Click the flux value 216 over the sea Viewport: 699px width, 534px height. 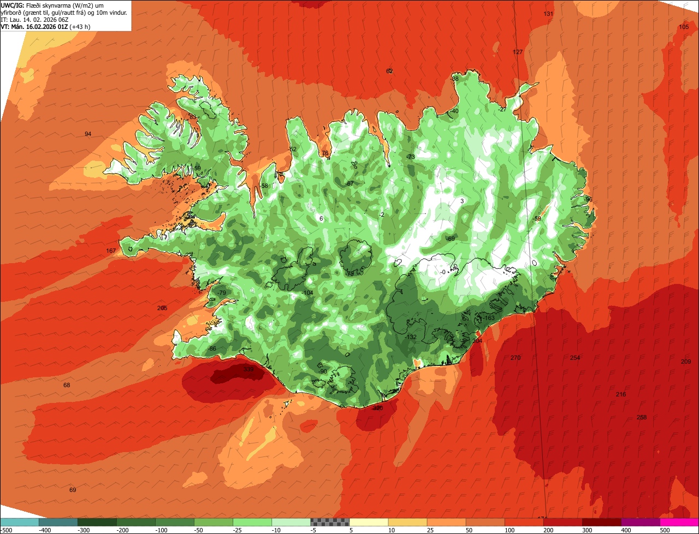click(621, 395)
